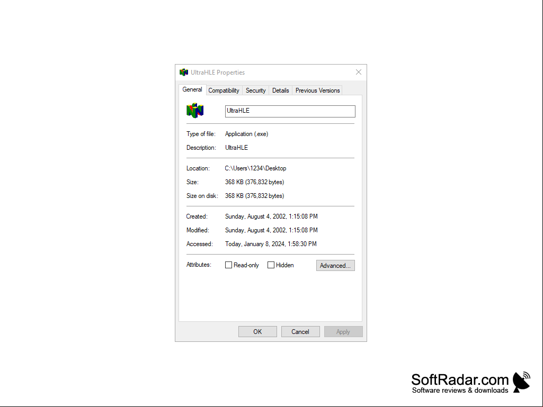Switch to the Details tab
This screenshot has width=543, height=407.
[280, 91]
